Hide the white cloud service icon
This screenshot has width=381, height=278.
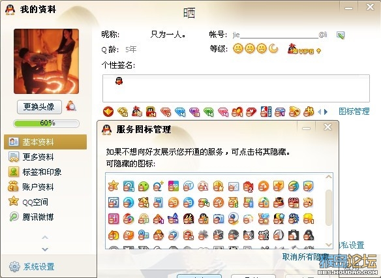point(249,219)
